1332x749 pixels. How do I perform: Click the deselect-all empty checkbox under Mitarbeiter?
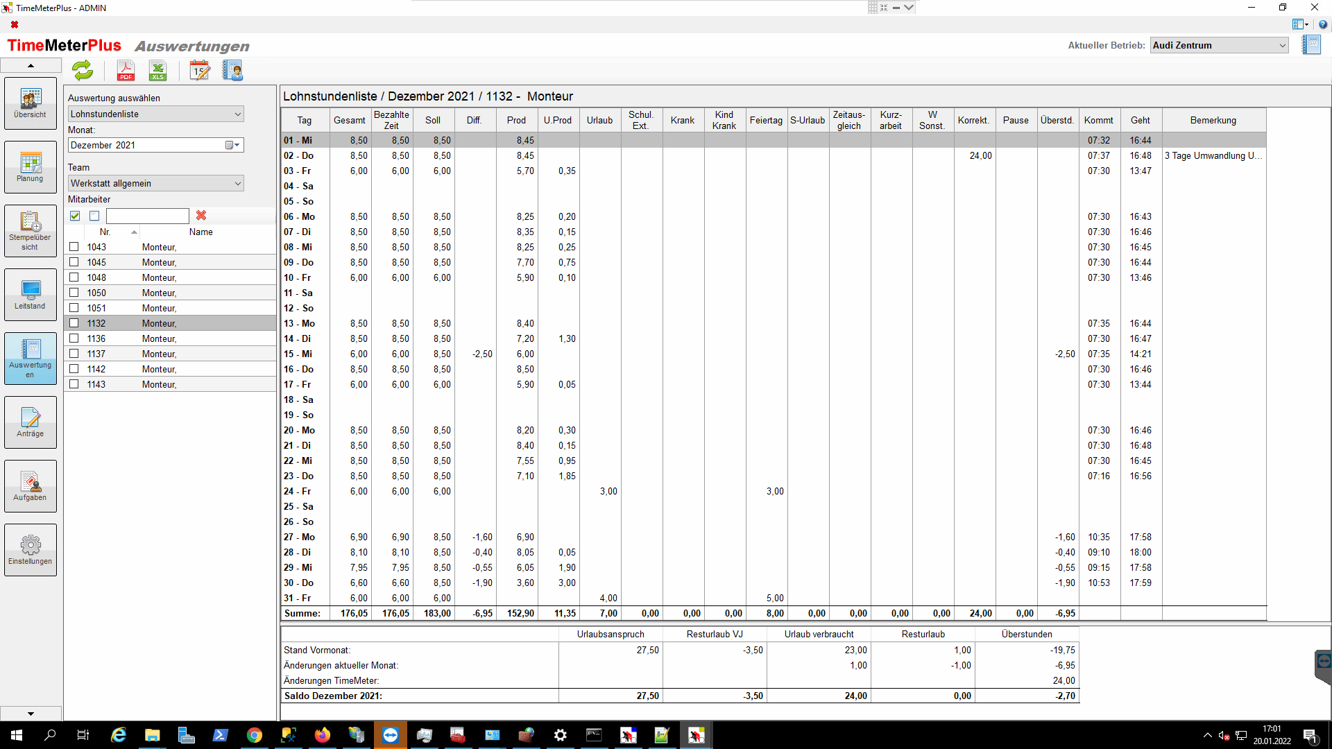click(x=94, y=216)
